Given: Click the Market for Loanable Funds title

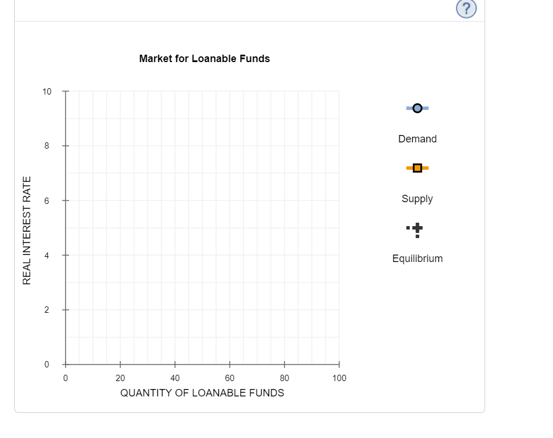Looking at the screenshot, I should click(205, 59).
